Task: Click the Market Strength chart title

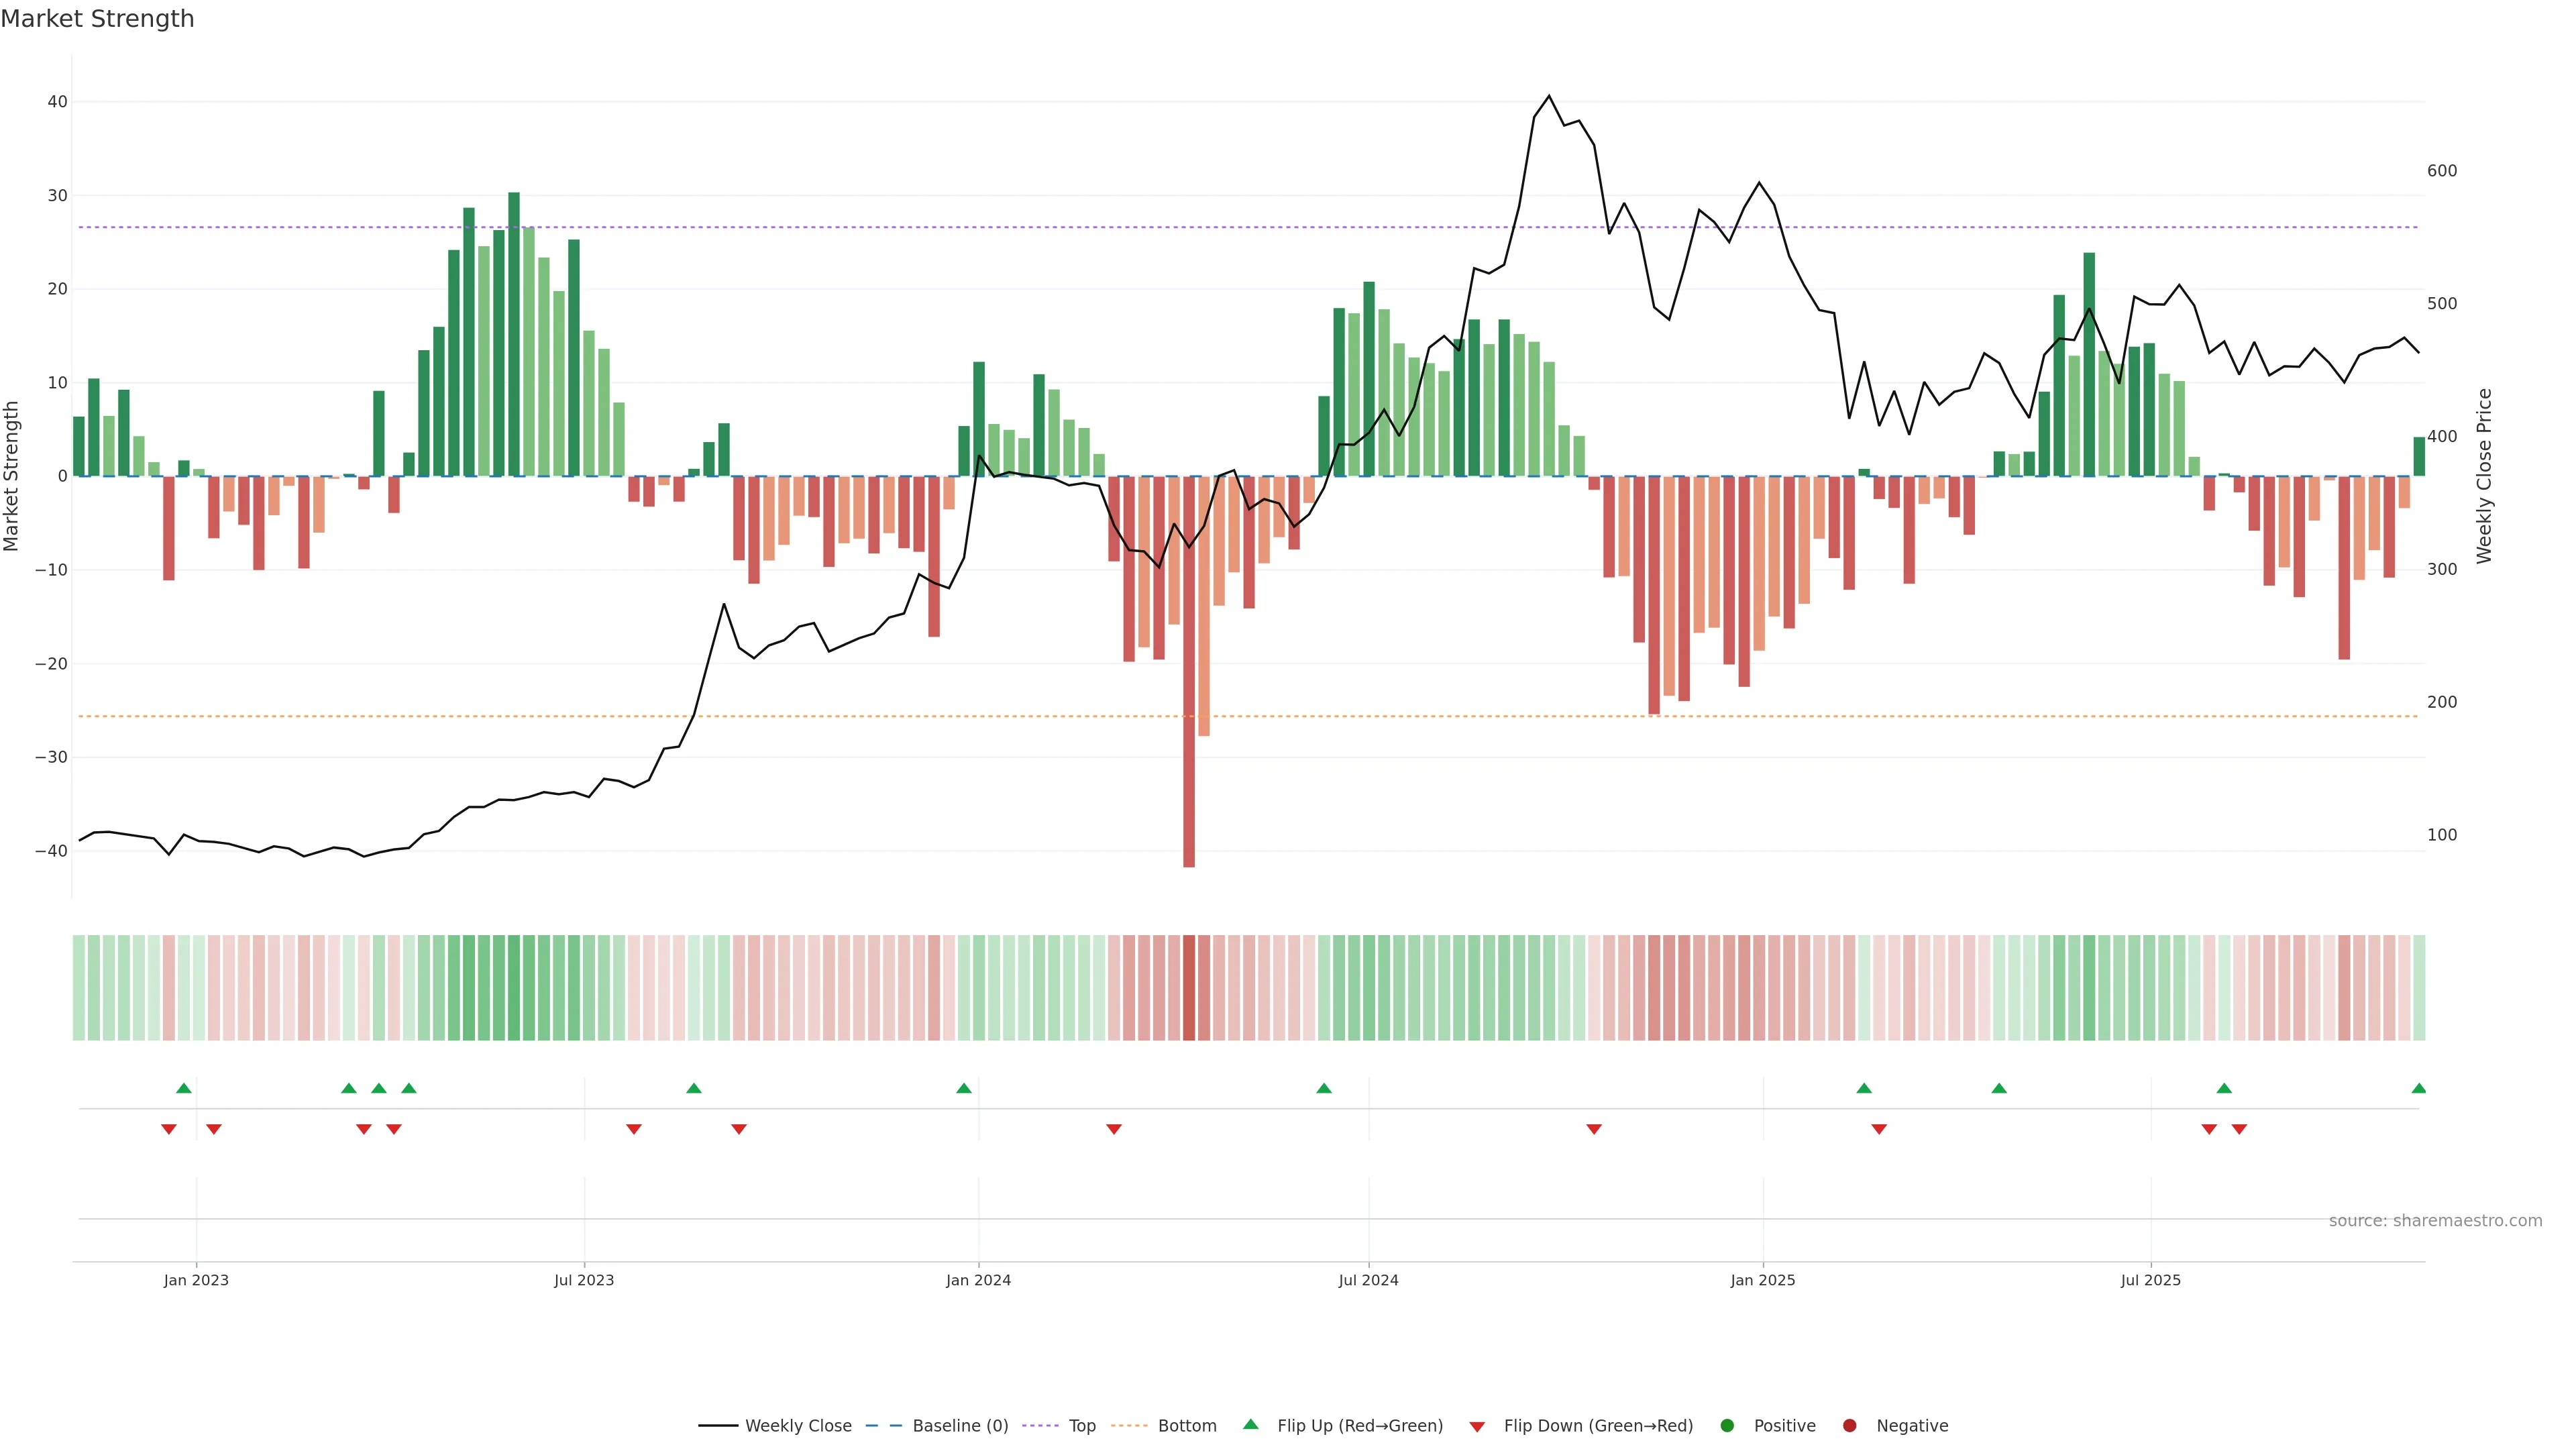Action: tap(97, 19)
